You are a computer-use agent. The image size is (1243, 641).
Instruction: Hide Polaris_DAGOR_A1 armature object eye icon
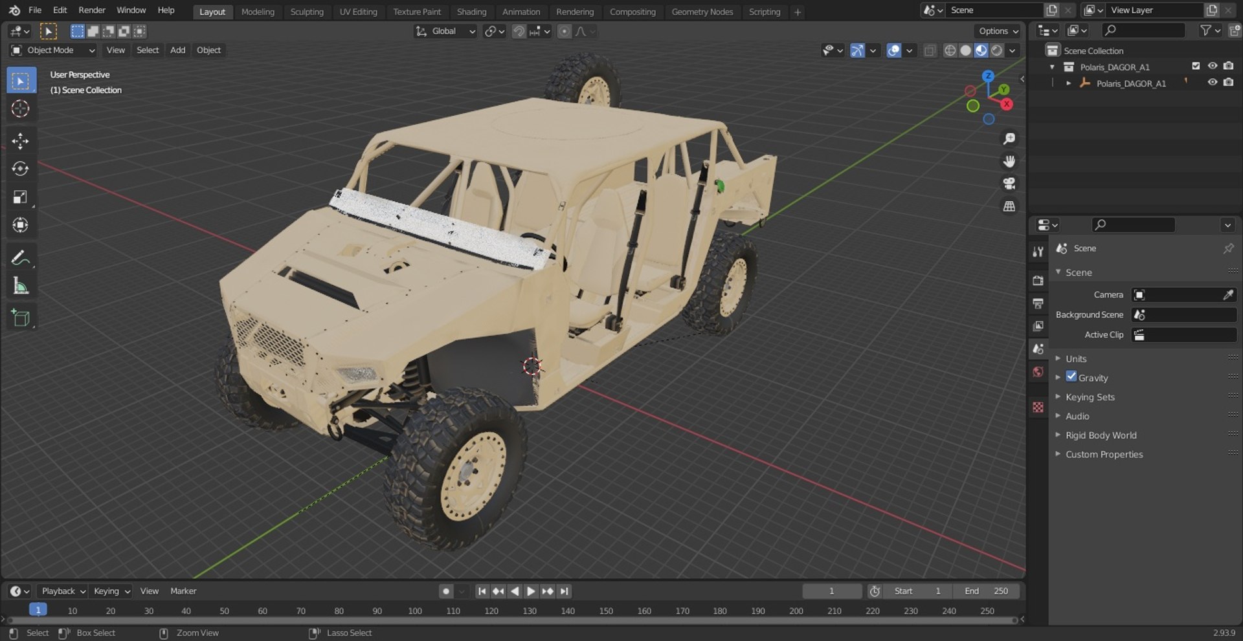1212,83
